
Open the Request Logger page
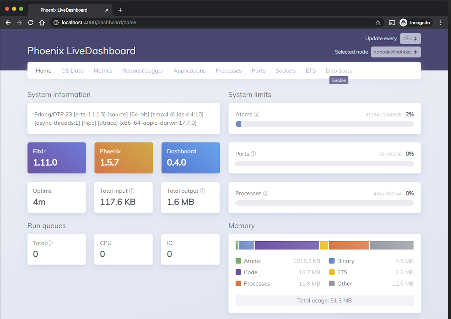click(143, 71)
